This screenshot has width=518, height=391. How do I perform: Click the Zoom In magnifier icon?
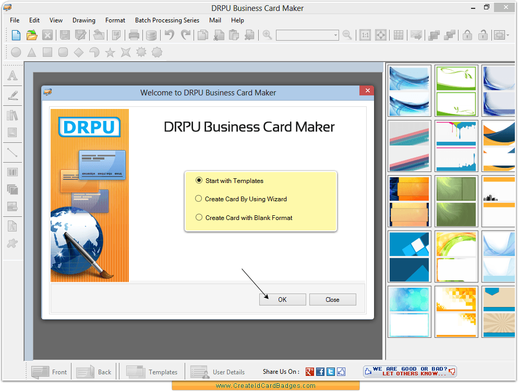[267, 35]
